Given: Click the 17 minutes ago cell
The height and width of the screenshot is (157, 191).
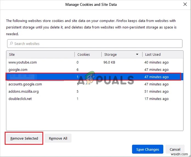Looking at the screenshot, I should pos(156,99).
